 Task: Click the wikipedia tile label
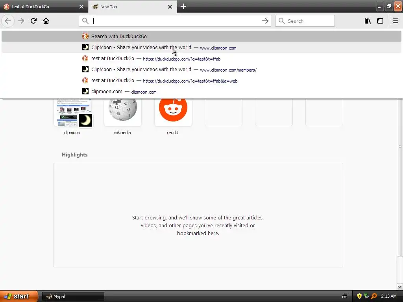(x=122, y=133)
